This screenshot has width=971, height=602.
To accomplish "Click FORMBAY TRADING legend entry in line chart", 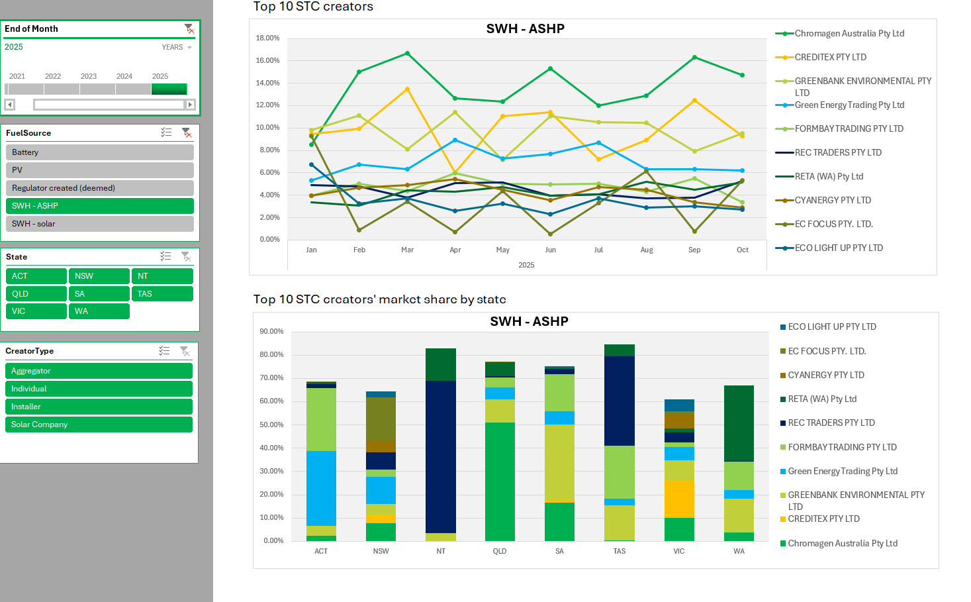I will point(839,129).
